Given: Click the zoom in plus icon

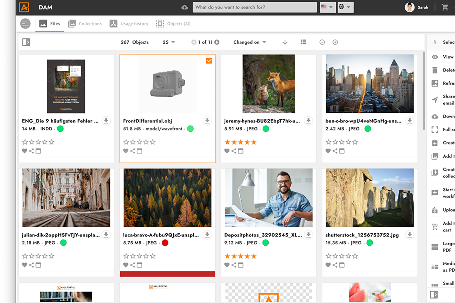Looking at the screenshot, I should (335, 42).
